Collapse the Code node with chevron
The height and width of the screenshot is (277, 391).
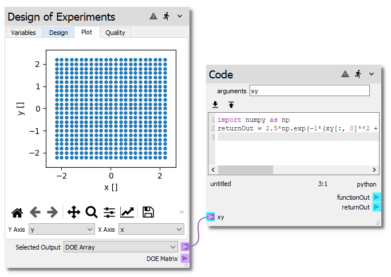(372, 74)
